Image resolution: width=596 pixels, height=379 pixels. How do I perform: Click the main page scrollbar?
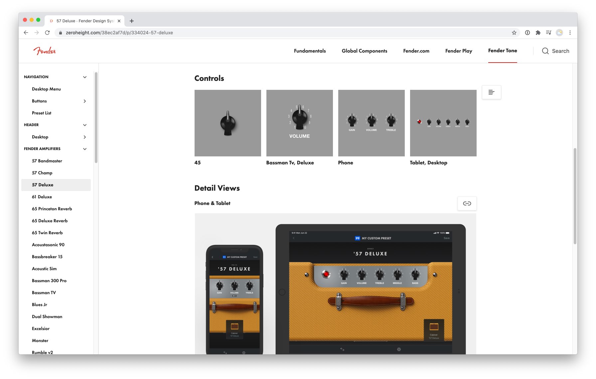[575, 196]
